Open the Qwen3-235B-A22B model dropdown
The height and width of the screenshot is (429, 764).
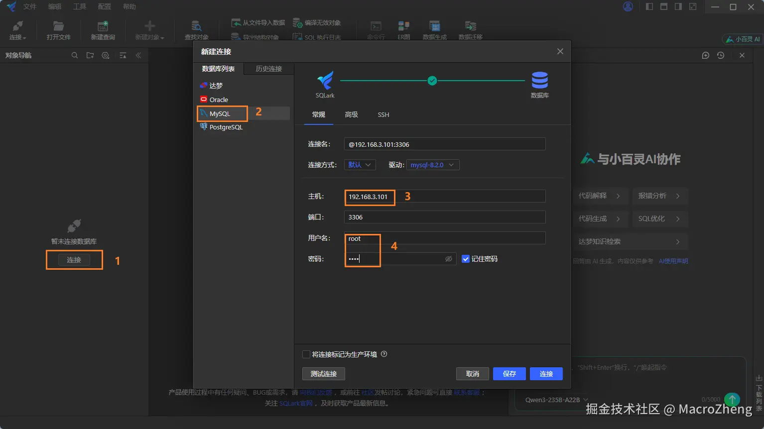pos(557,400)
